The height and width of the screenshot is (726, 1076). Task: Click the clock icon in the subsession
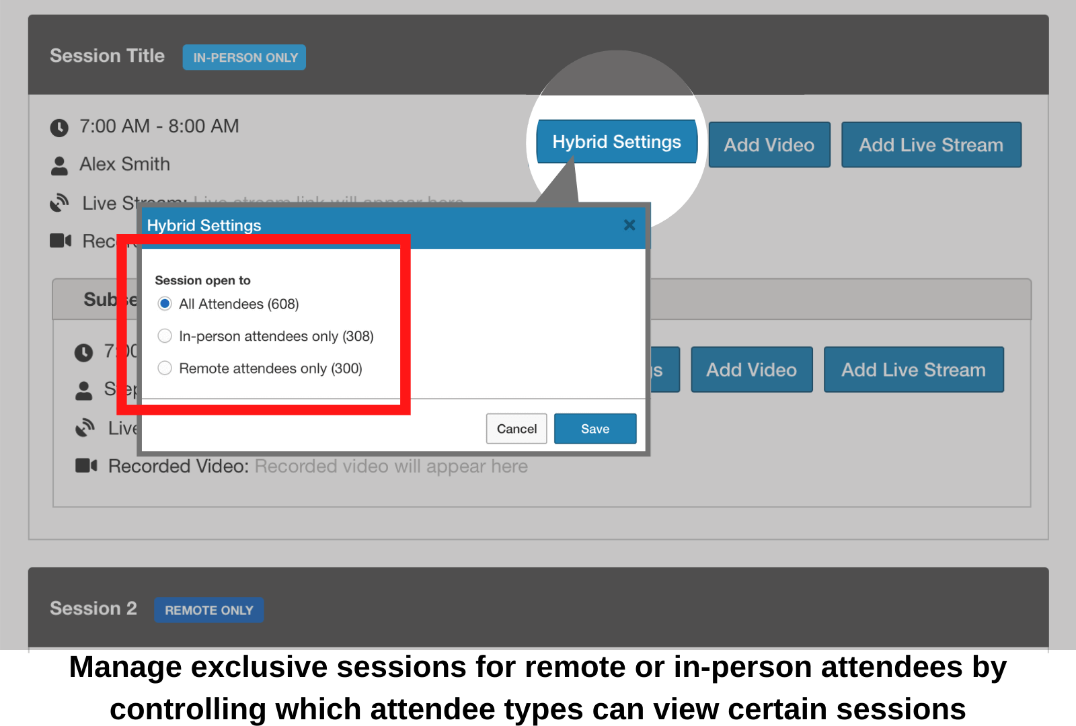click(x=85, y=352)
